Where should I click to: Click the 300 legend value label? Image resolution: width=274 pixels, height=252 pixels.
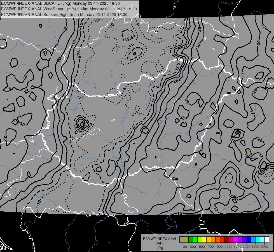coord(193,247)
